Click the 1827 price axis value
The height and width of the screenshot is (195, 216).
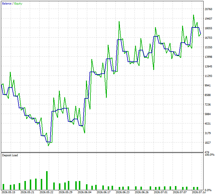click(208, 143)
